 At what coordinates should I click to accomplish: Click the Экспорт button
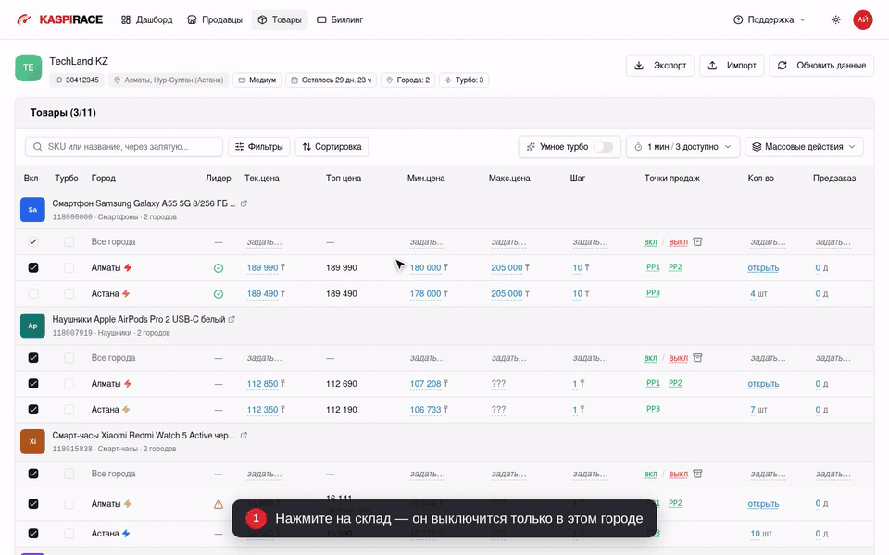(660, 65)
